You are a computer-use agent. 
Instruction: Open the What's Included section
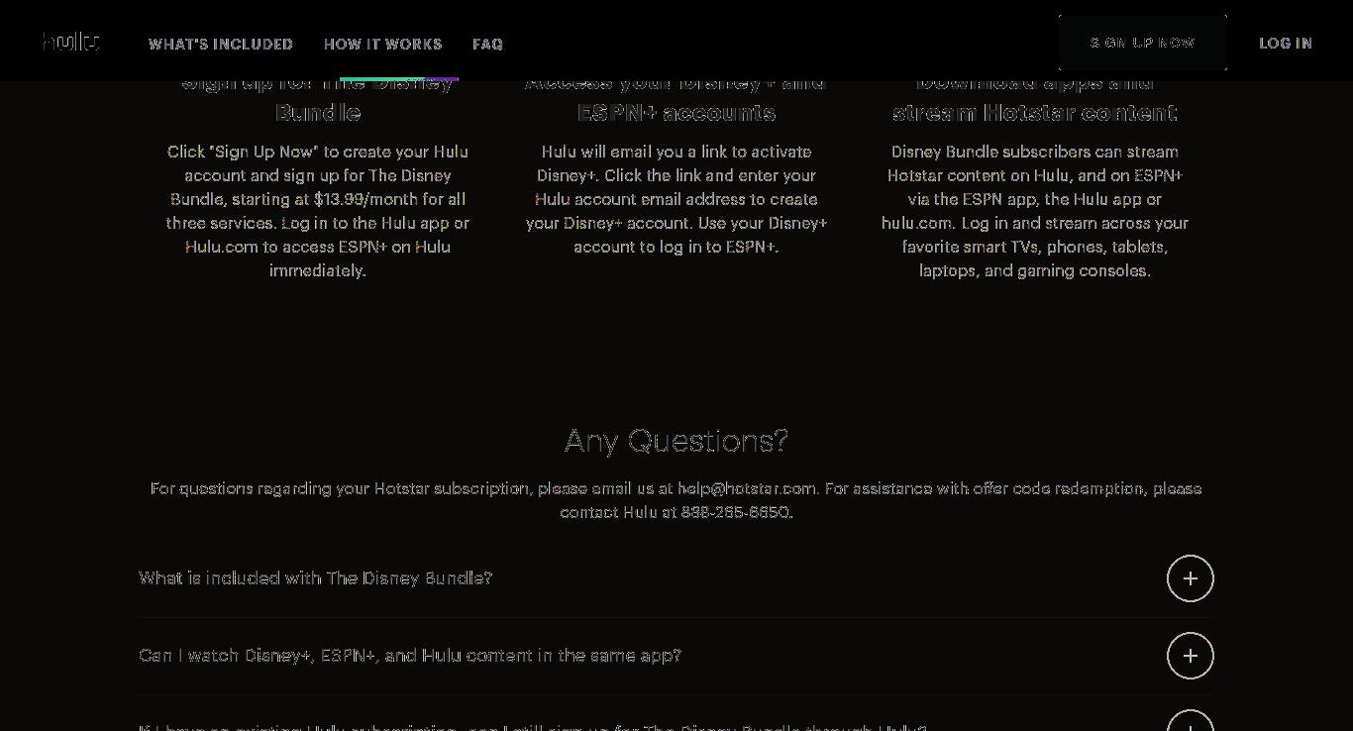(221, 44)
